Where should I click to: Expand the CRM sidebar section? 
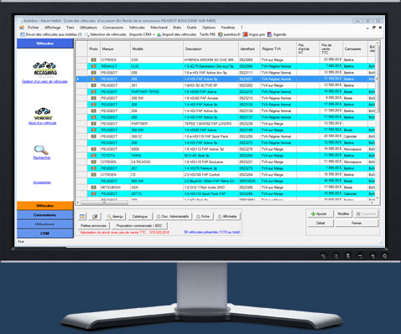click(45, 234)
